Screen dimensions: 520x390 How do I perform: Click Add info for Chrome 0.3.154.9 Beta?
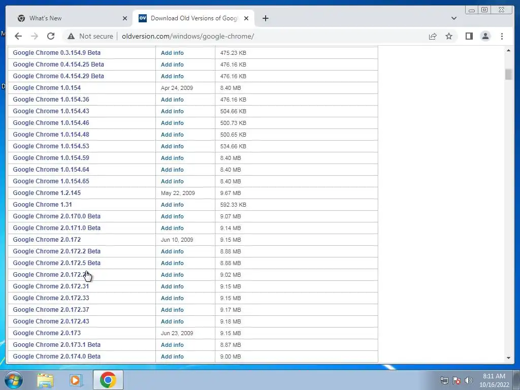coord(172,53)
